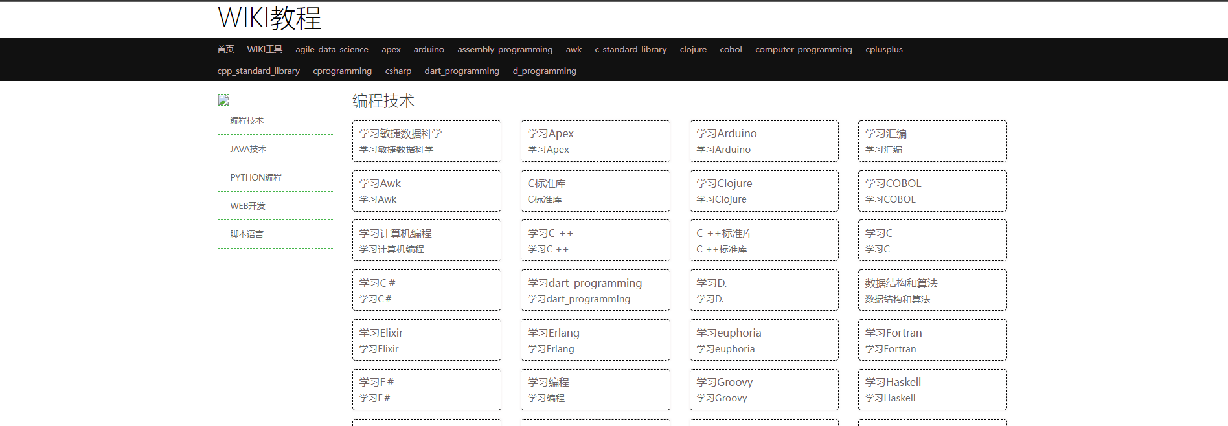Select clojure navigation link

[x=693, y=49]
